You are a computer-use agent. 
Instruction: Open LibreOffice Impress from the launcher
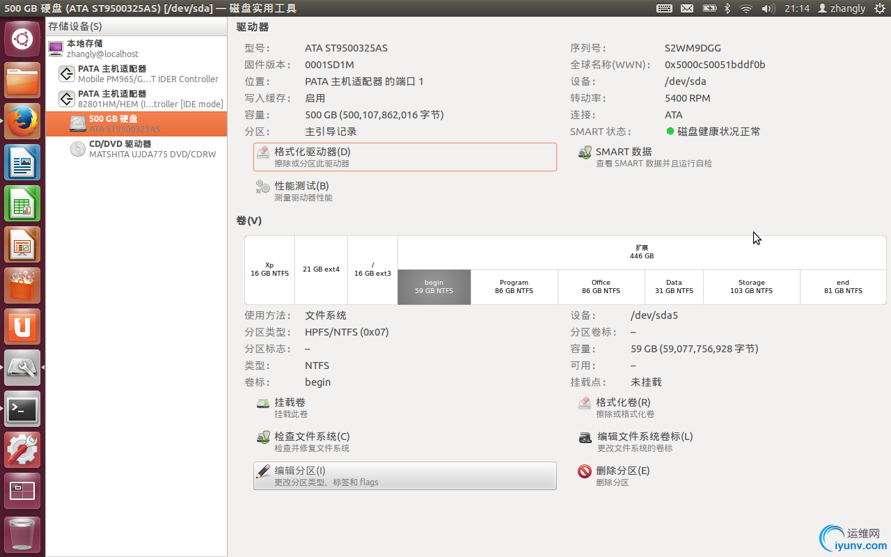coord(22,244)
